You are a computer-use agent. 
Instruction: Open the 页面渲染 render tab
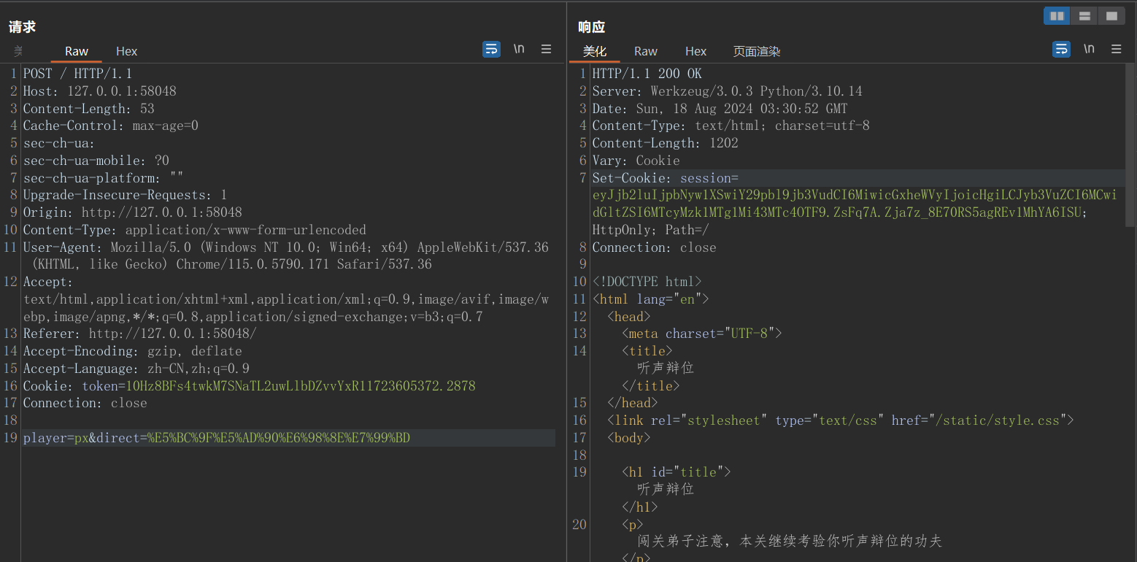pyautogui.click(x=757, y=51)
